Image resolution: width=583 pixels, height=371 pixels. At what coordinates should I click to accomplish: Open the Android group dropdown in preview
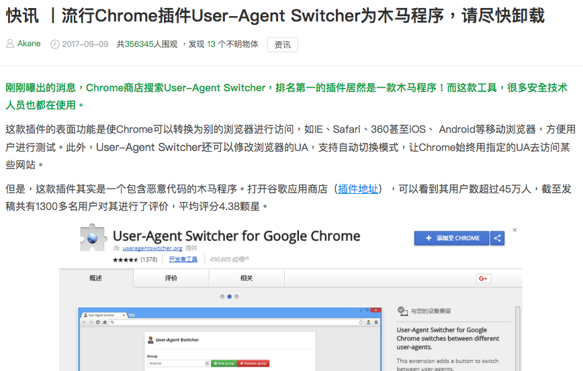coord(179,363)
